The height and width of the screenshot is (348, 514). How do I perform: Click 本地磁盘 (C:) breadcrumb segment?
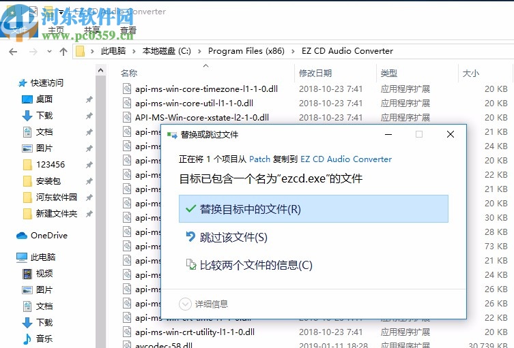click(167, 51)
